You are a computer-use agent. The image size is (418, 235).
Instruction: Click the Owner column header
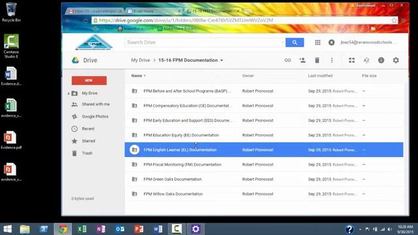tap(248, 76)
